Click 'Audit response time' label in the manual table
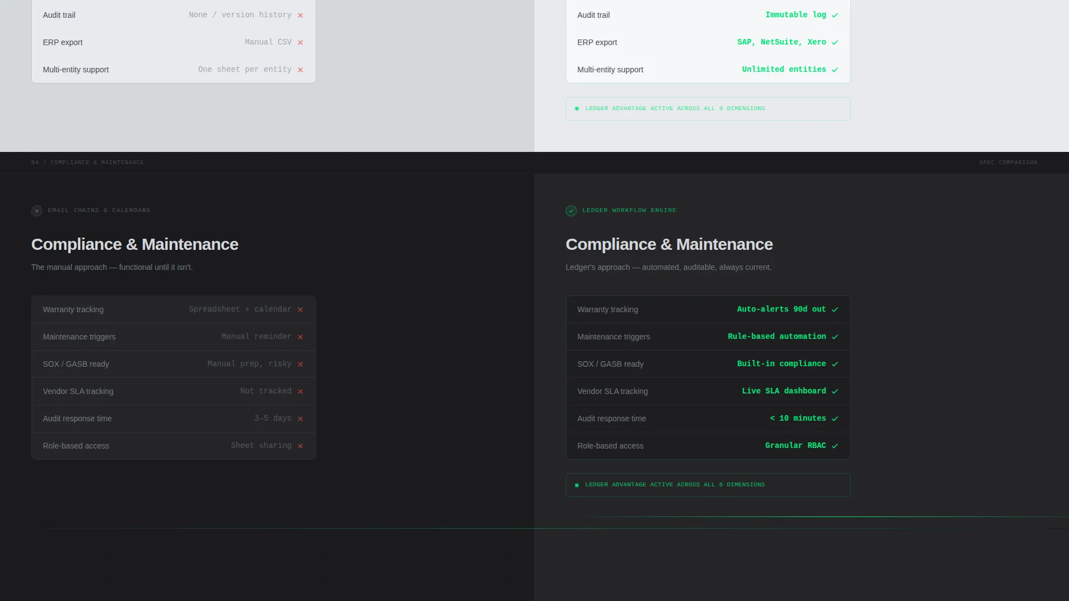Image resolution: width=1069 pixels, height=601 pixels. click(x=77, y=418)
